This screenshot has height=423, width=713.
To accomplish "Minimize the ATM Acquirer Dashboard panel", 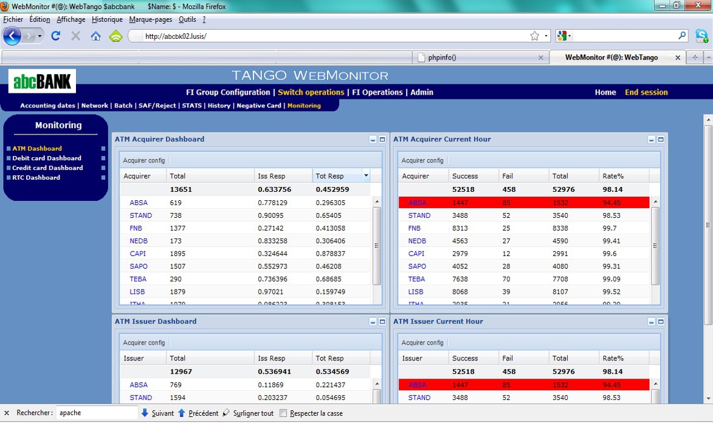I will (373, 140).
